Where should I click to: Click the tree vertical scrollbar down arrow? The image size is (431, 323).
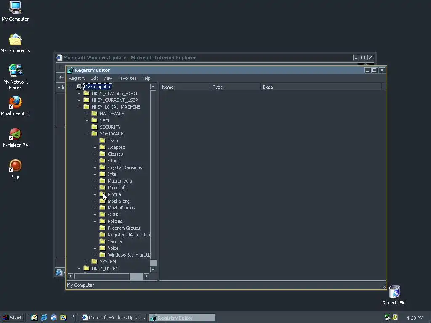(x=153, y=270)
